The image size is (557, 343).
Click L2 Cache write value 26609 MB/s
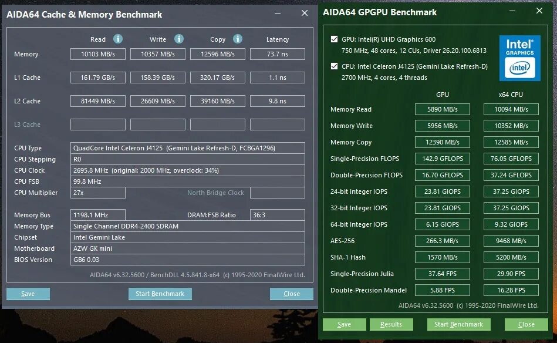click(x=158, y=101)
